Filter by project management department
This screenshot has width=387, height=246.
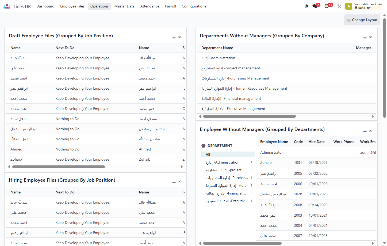point(228,170)
